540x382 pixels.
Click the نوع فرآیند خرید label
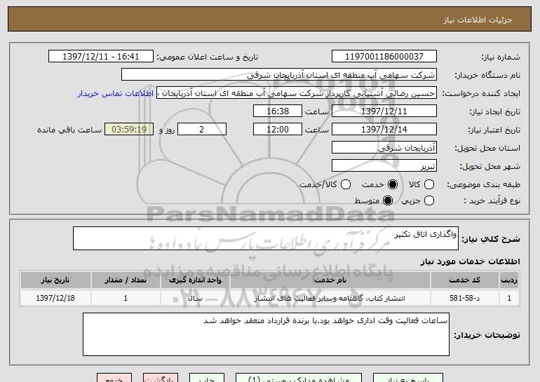[492, 200]
